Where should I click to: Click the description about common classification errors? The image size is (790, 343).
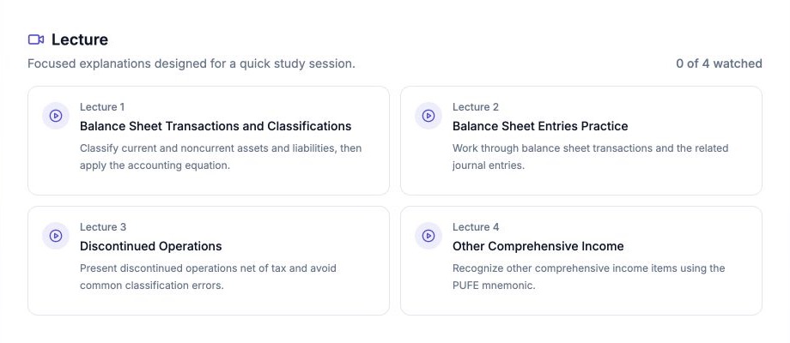pos(208,277)
